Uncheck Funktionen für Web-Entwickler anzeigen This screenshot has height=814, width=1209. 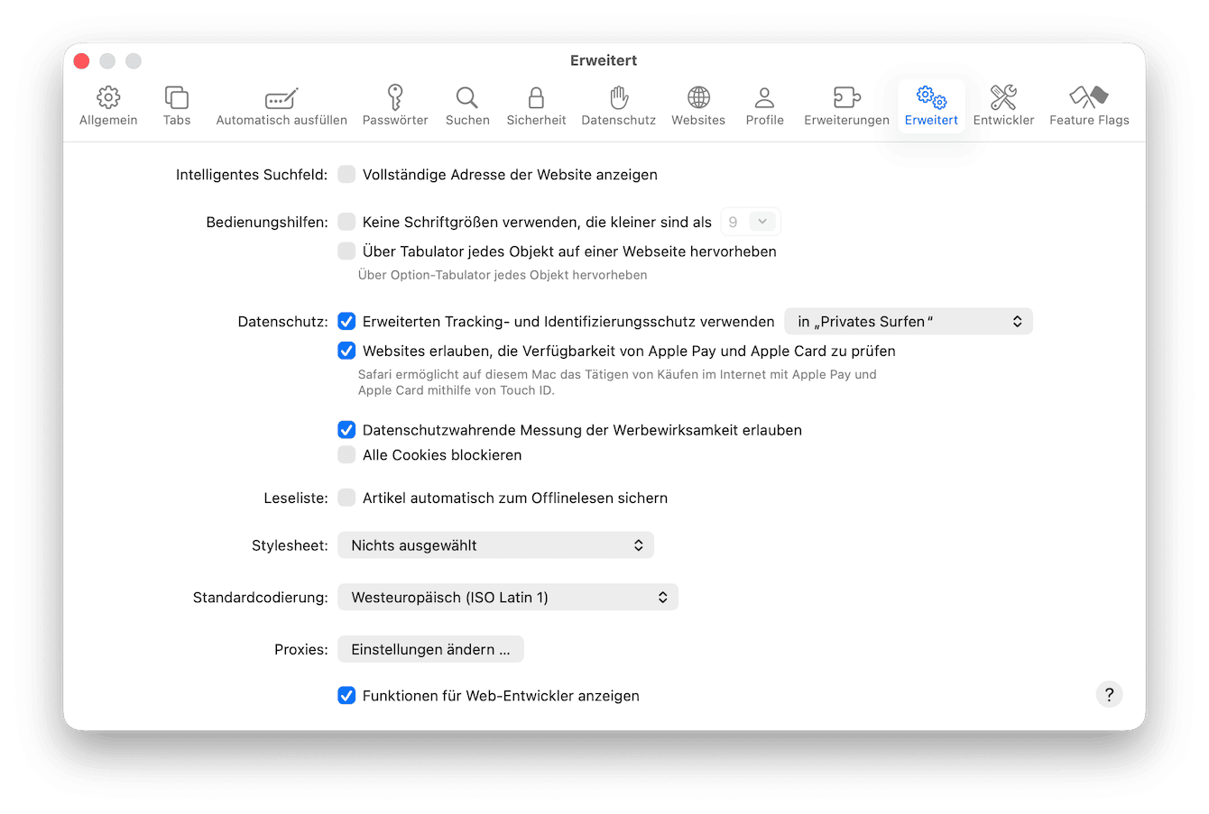click(346, 695)
